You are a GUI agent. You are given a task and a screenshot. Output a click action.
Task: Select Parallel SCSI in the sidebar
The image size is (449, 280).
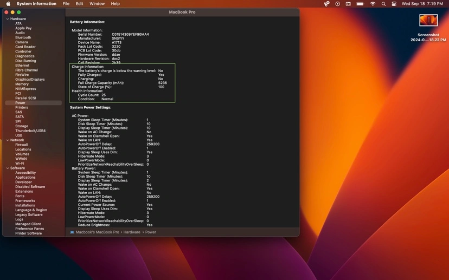tap(25, 98)
